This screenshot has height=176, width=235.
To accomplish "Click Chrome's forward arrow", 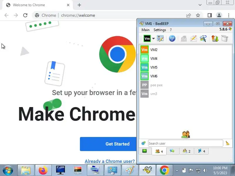I will tap(16, 15).
